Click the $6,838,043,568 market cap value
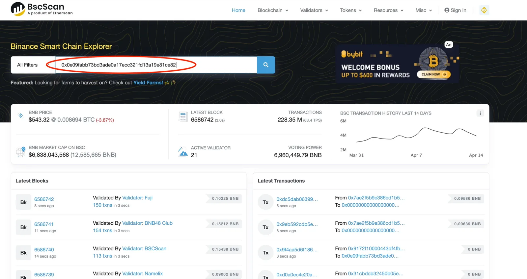Image resolution: width=527 pixels, height=279 pixels. pos(49,155)
